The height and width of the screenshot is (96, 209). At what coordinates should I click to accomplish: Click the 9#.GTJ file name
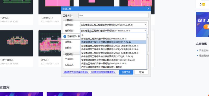(44, 60)
